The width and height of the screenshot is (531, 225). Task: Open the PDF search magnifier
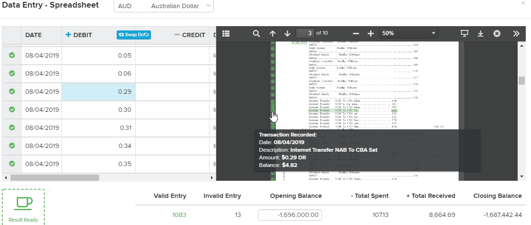(x=256, y=33)
